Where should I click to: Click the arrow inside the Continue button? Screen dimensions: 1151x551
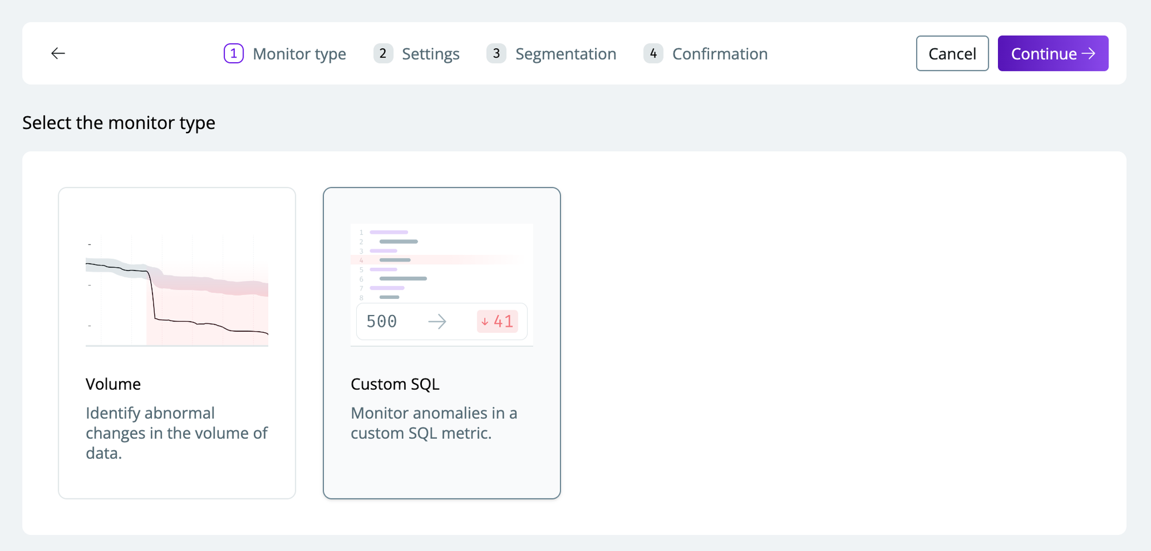coord(1088,54)
